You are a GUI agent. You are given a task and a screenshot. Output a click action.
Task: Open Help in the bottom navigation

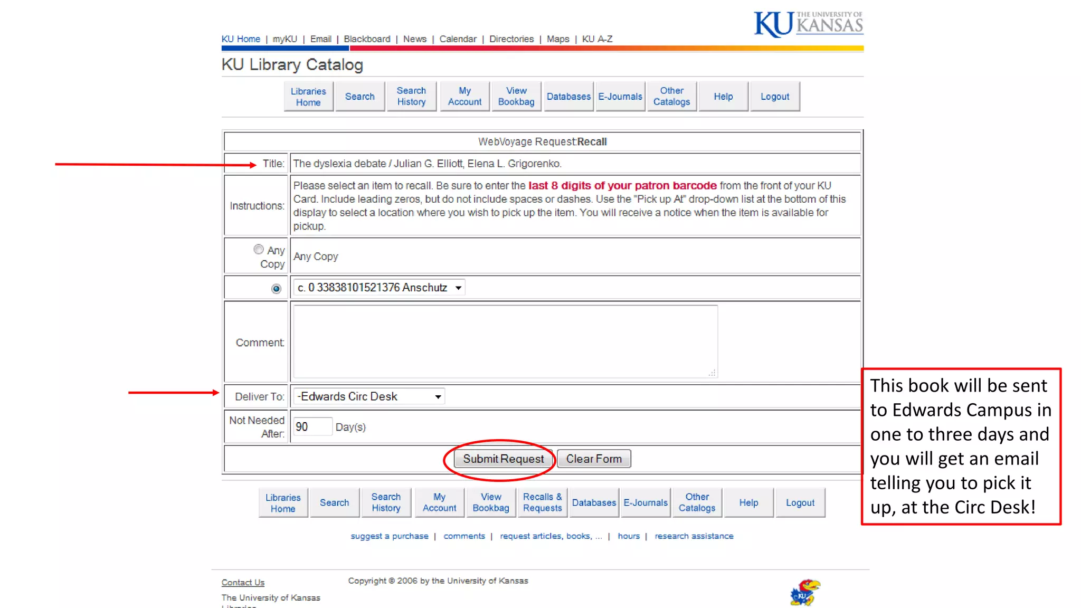click(x=748, y=503)
